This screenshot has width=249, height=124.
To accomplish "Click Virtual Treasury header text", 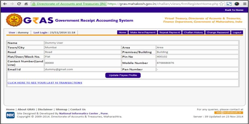I will (203, 20).
